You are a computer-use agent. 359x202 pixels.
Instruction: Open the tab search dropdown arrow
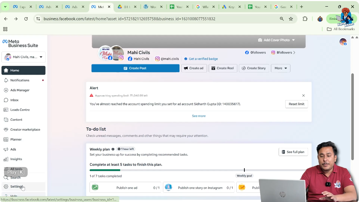click(5, 7)
